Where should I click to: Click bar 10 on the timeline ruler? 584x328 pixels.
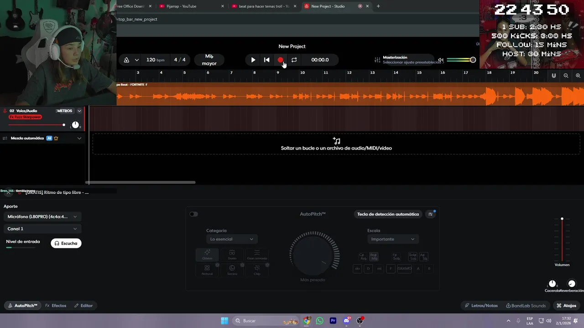tap(302, 72)
